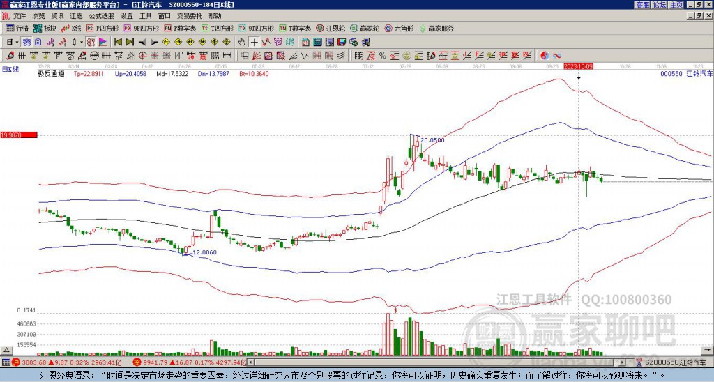Click the calendar date icon
Viewport: 714px width, 382px height.
tap(305, 43)
